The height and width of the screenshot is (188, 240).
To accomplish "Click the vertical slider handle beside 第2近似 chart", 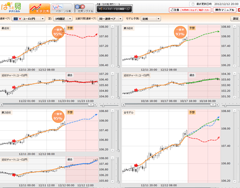I will (118, 151).
